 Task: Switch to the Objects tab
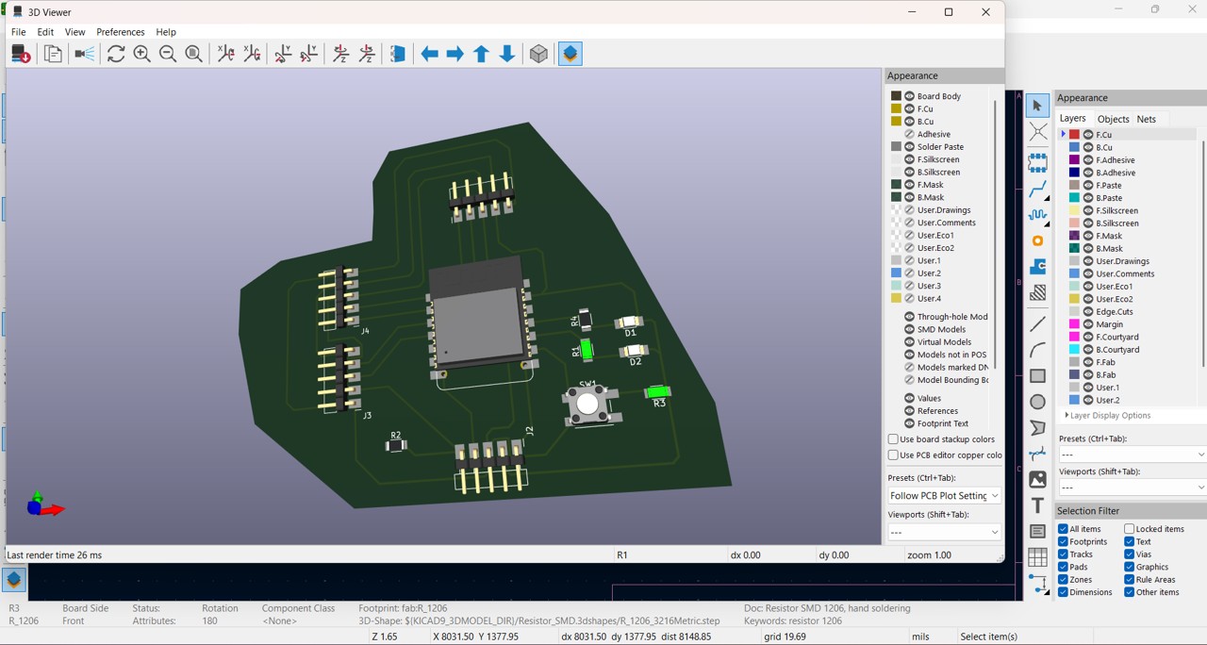click(x=1113, y=119)
